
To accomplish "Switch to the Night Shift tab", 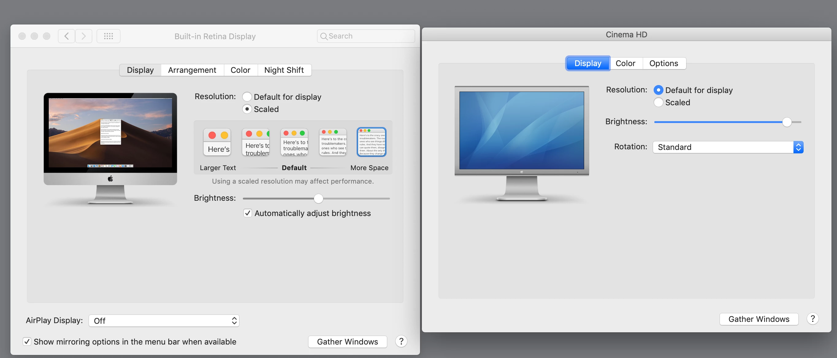I will 284,70.
